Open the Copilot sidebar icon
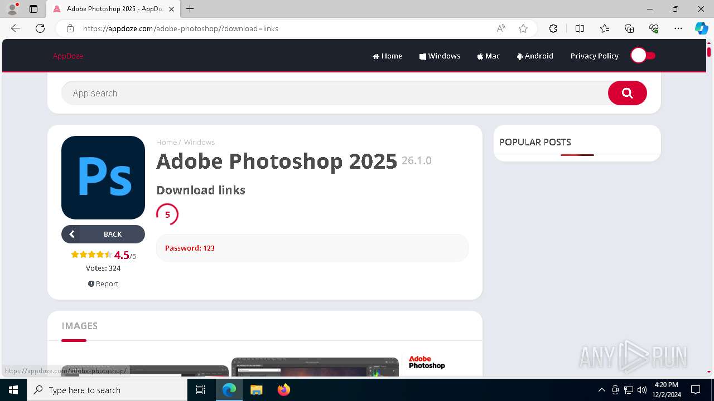714x401 pixels. tap(701, 28)
